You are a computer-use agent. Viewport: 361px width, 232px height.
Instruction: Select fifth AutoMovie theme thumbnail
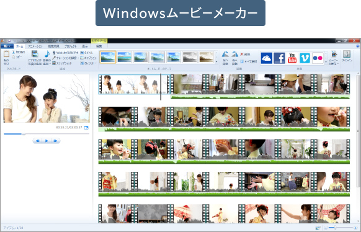point(174,57)
